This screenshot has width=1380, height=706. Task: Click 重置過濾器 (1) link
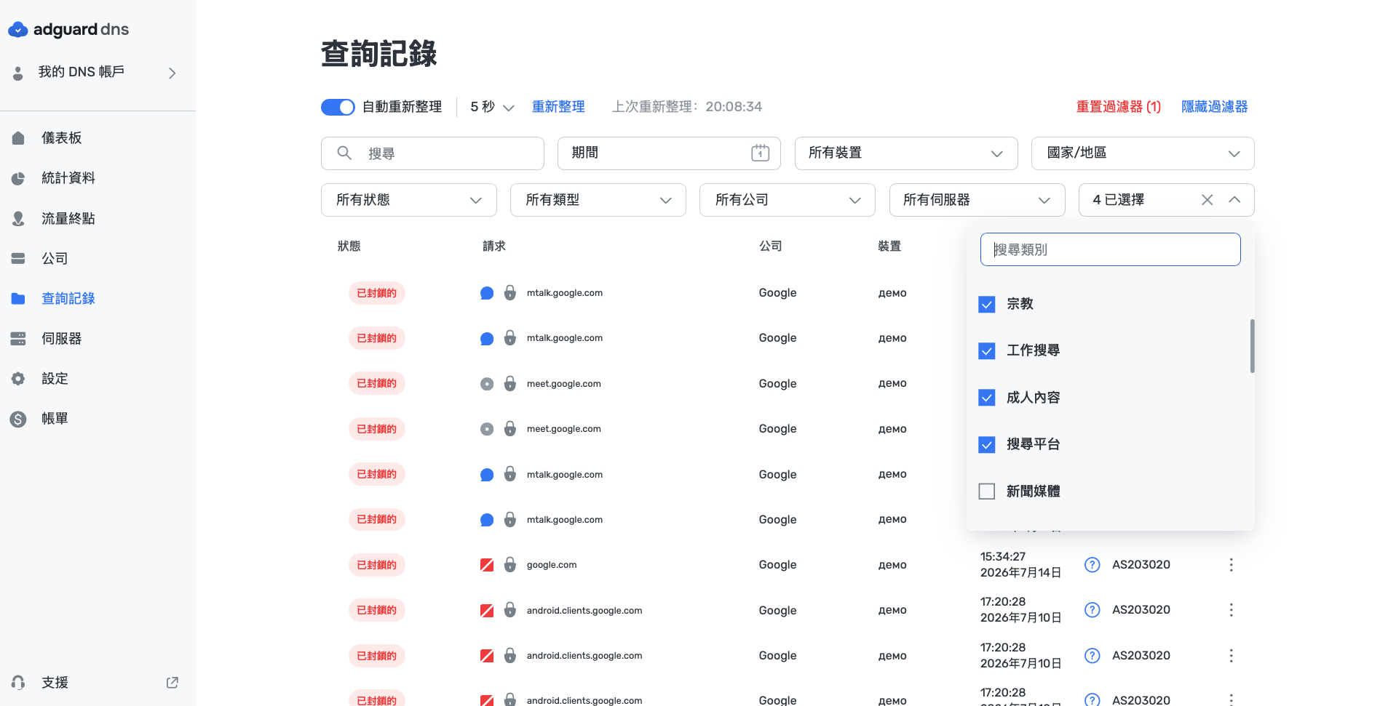click(x=1118, y=107)
